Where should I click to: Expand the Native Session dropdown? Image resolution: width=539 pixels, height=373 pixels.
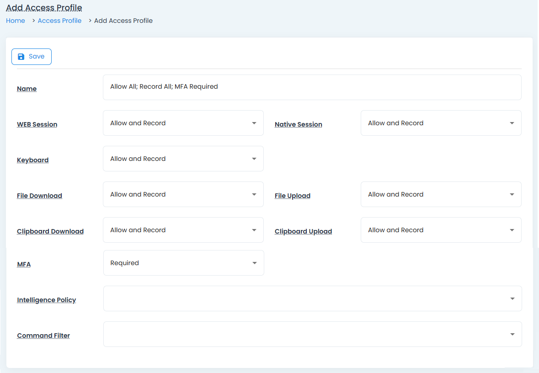tap(441, 123)
